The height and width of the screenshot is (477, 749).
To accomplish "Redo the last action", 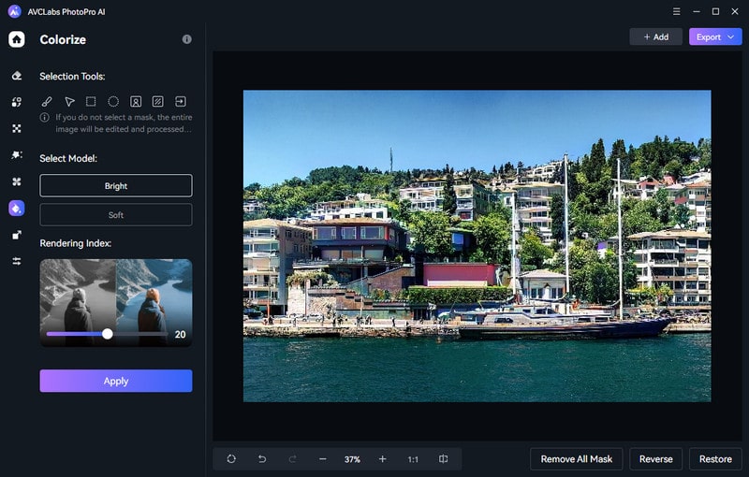I will [x=292, y=459].
